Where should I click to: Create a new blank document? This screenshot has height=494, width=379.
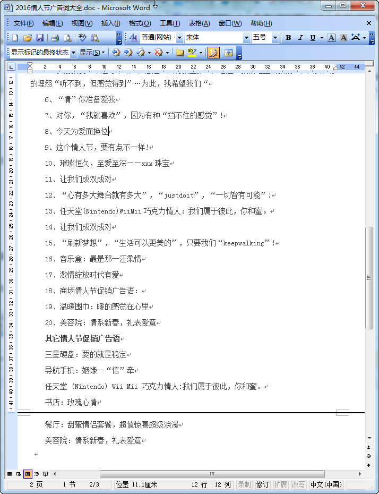(x=15, y=38)
